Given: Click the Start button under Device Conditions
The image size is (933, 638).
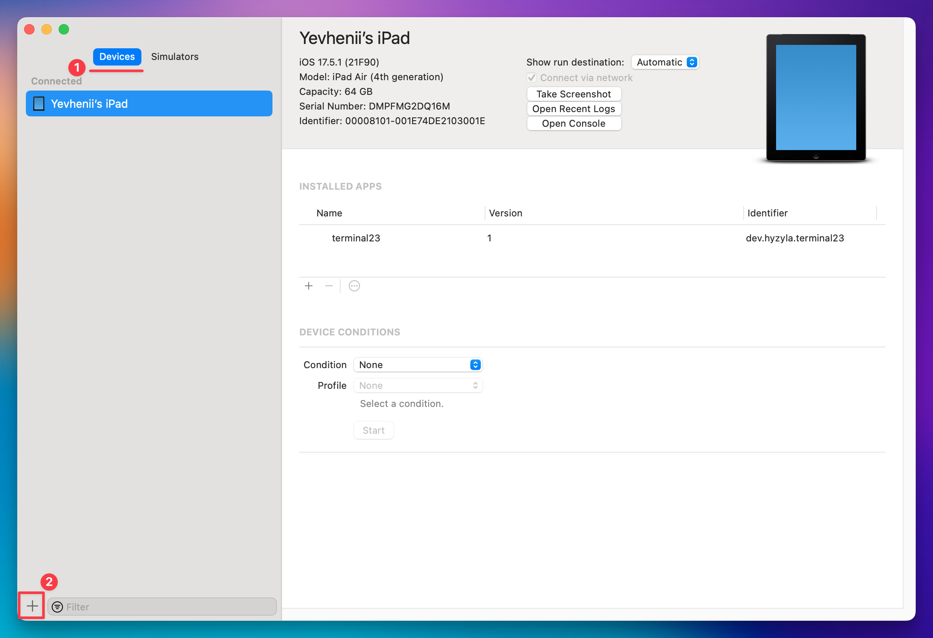Looking at the screenshot, I should point(373,430).
